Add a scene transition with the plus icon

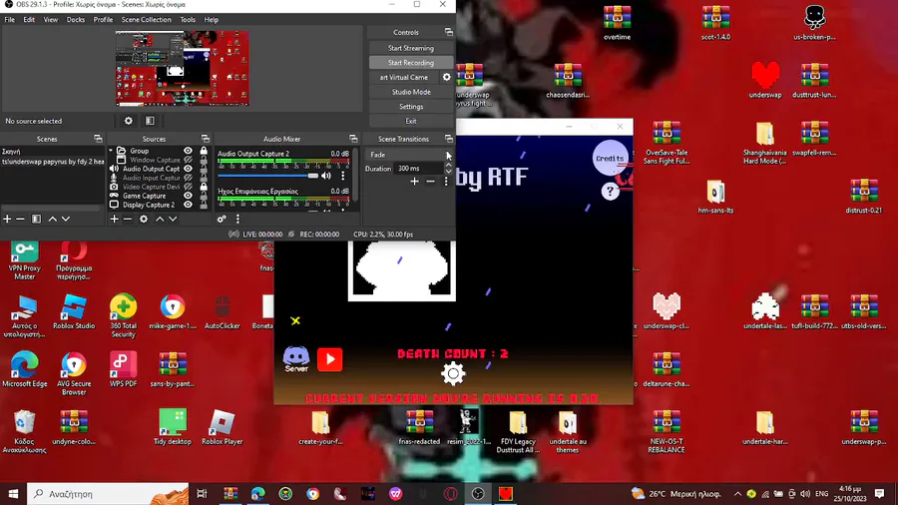pos(414,182)
